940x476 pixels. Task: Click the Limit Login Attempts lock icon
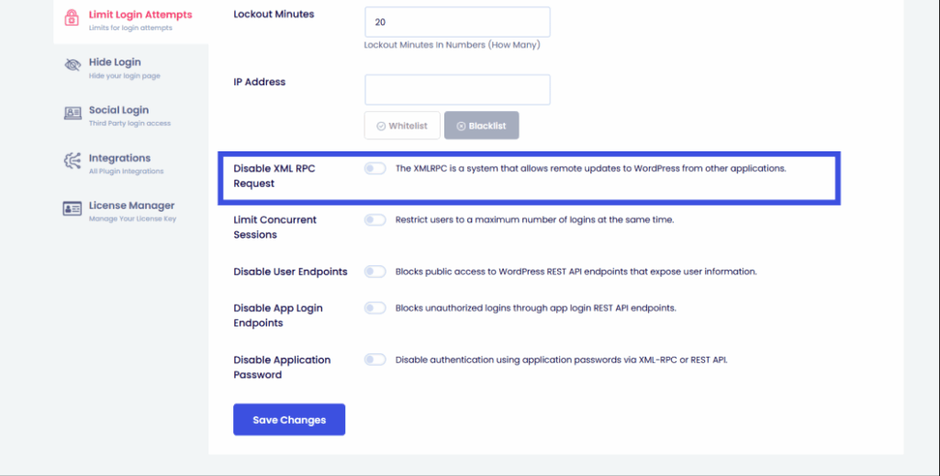point(72,19)
